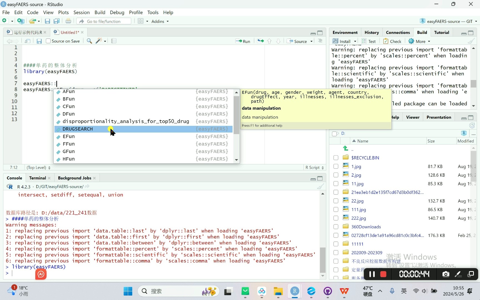Open RStudio from the Windows taskbar
Viewport: 480px width, 300px height.
294,291
